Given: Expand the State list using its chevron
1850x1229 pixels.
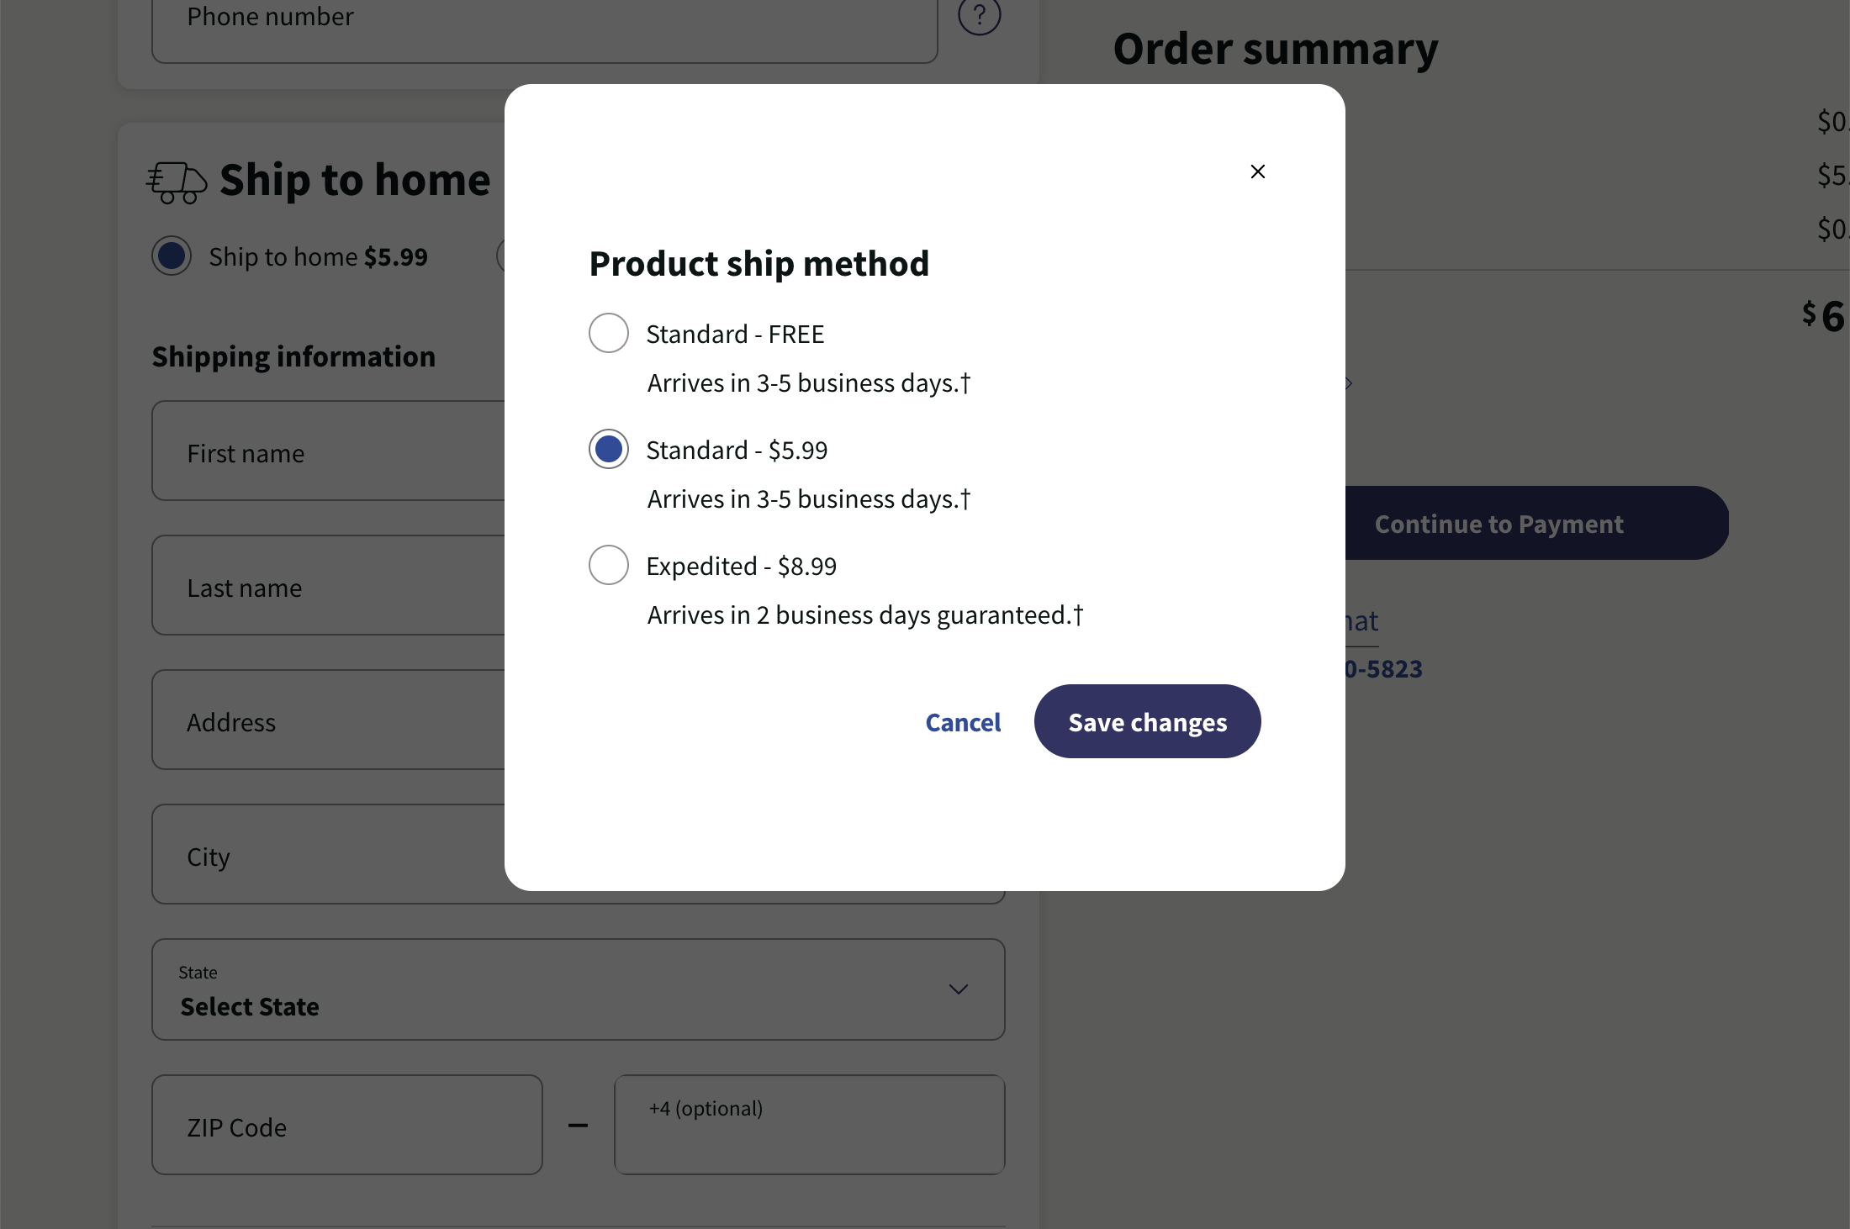Looking at the screenshot, I should [958, 989].
